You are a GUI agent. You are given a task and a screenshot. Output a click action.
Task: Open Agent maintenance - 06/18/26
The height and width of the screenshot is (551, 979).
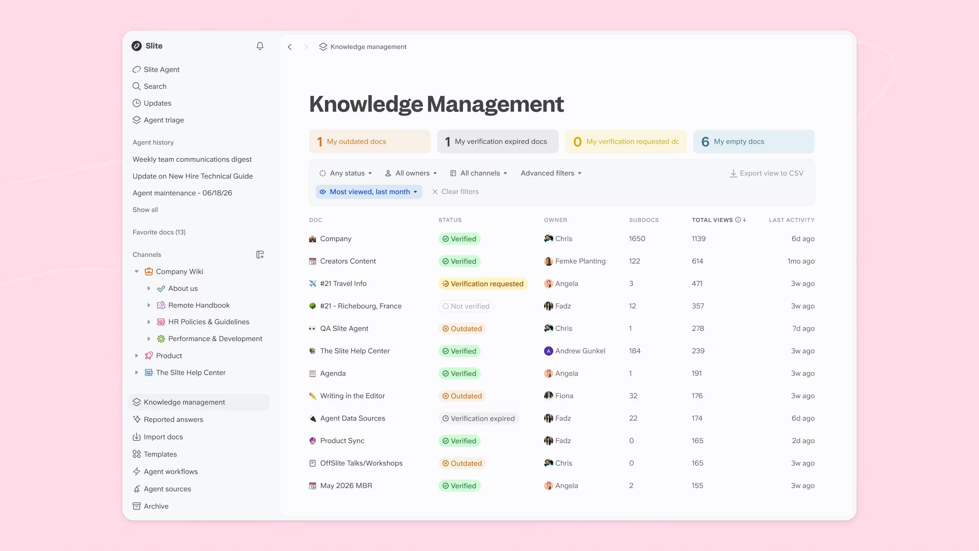pyautogui.click(x=183, y=193)
